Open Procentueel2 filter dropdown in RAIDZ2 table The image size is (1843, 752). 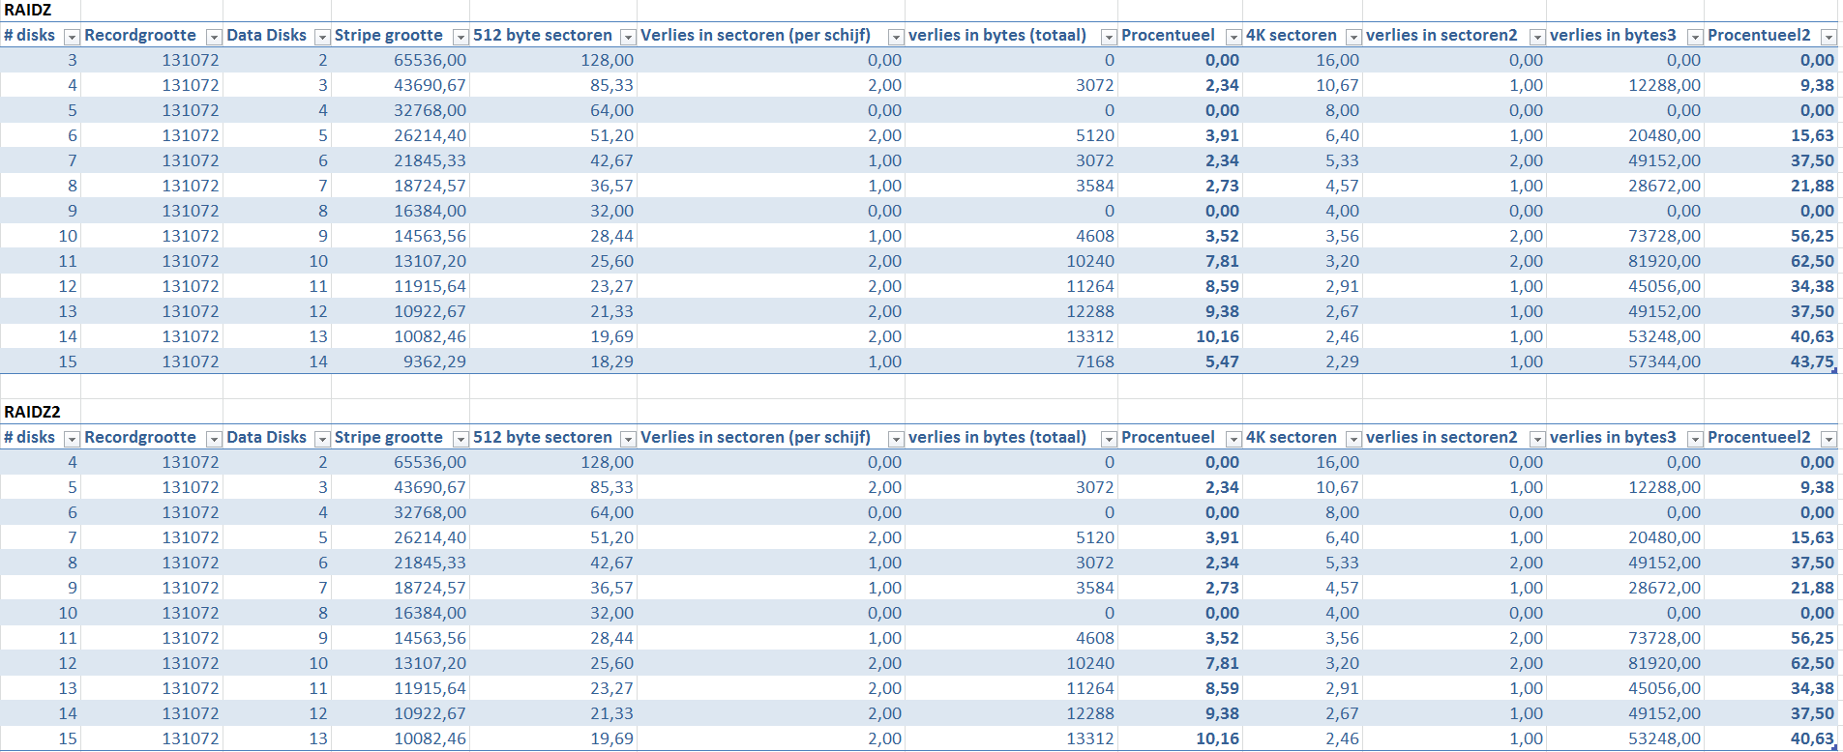click(1828, 439)
